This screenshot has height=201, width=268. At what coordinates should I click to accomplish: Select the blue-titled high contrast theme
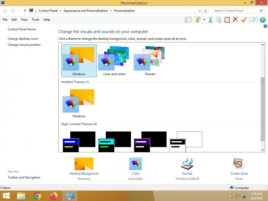(x=79, y=142)
